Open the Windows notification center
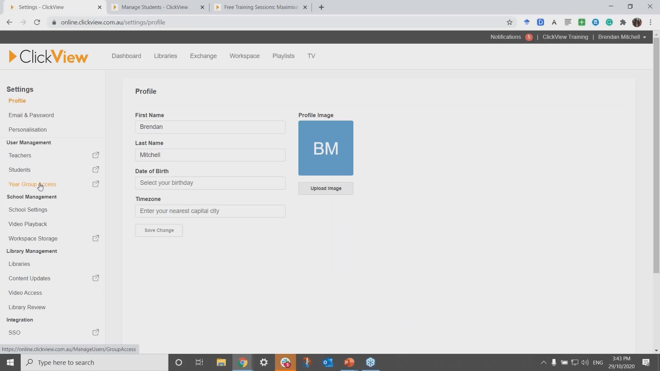 click(646, 362)
